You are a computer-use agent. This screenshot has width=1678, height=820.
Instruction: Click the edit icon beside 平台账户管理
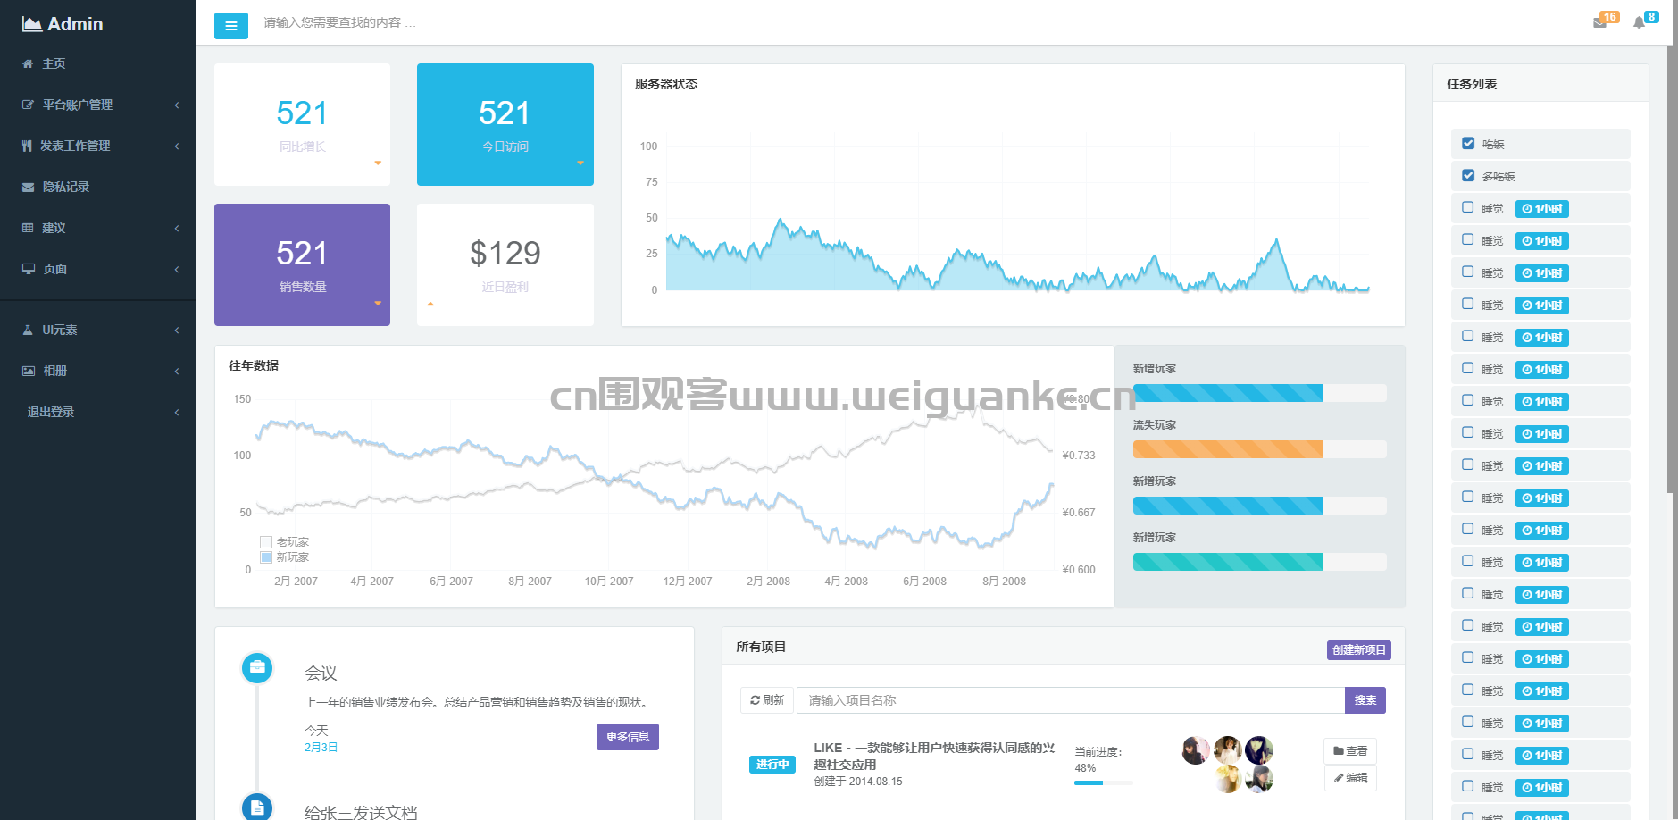28,105
